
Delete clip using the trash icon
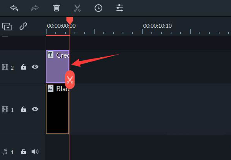coord(57,8)
